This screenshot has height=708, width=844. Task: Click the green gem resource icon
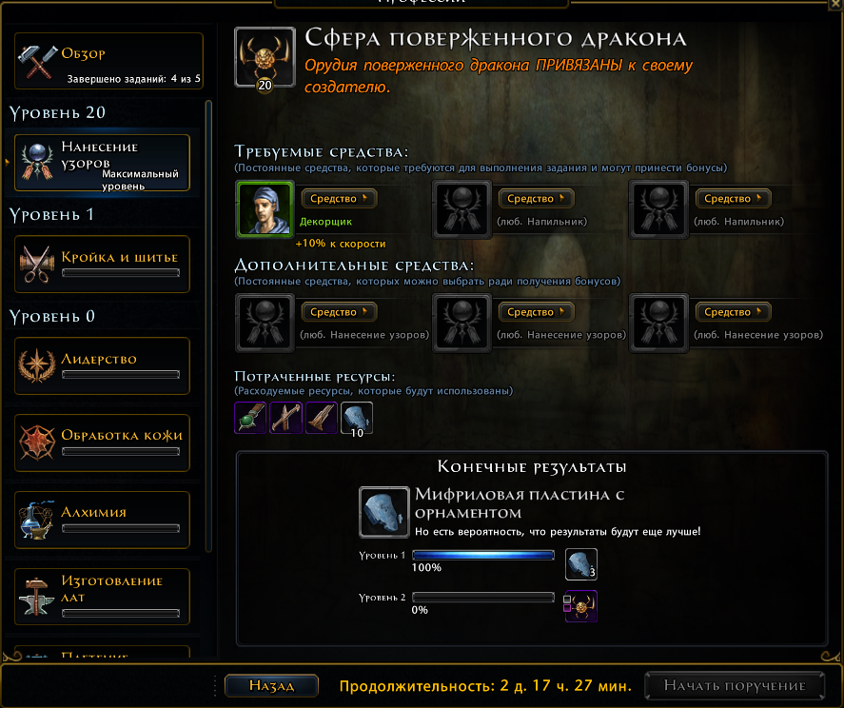250,418
